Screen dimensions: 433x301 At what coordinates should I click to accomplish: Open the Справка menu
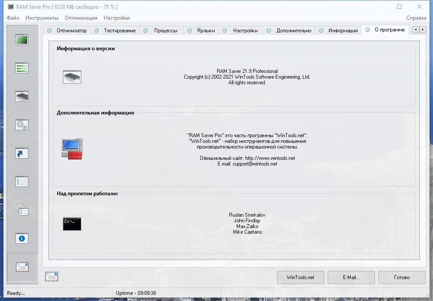pos(416,18)
